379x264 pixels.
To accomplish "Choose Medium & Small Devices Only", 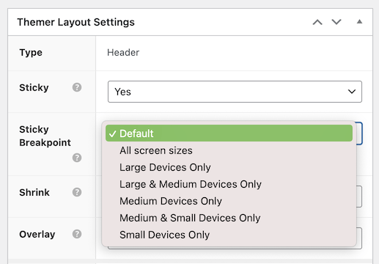I will click(229, 218).
